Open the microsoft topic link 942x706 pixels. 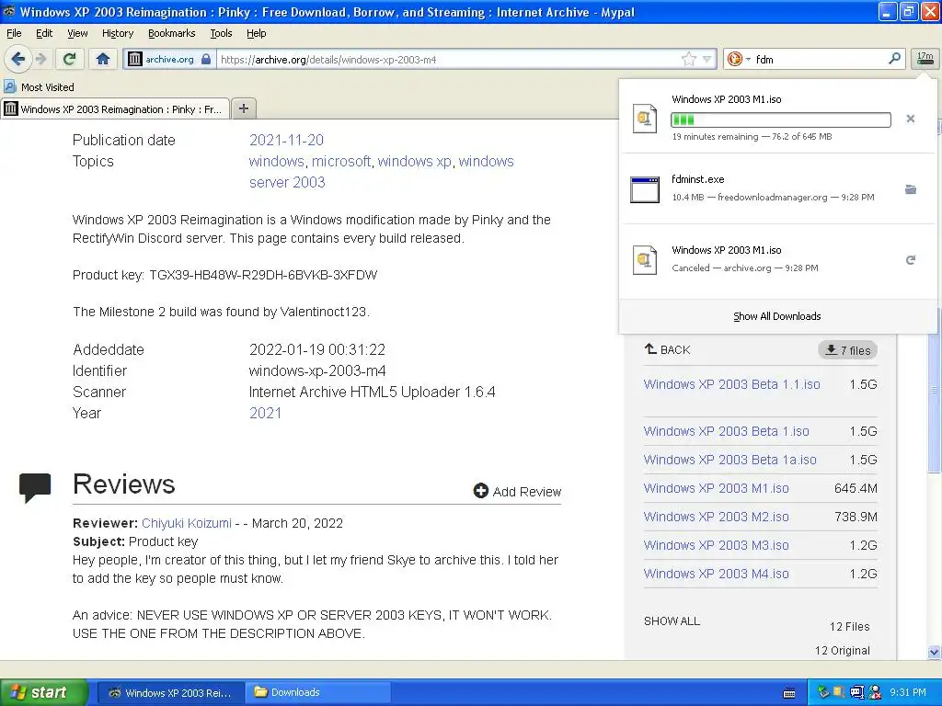coord(341,162)
